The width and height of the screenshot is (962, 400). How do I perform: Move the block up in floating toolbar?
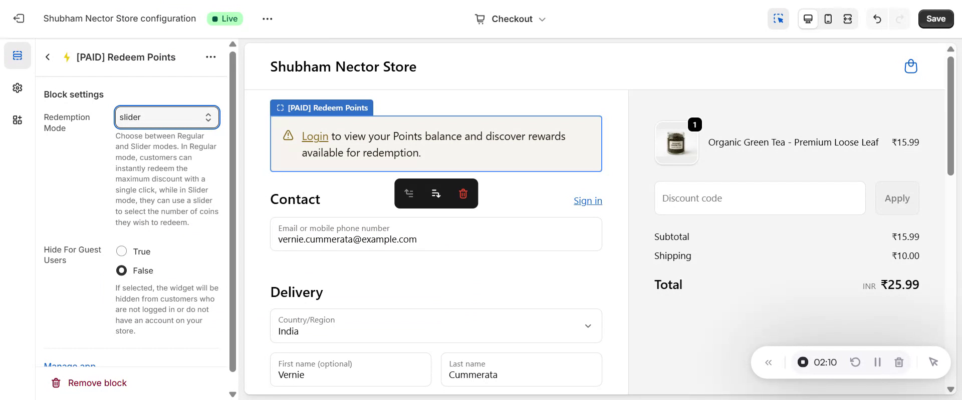pos(409,193)
